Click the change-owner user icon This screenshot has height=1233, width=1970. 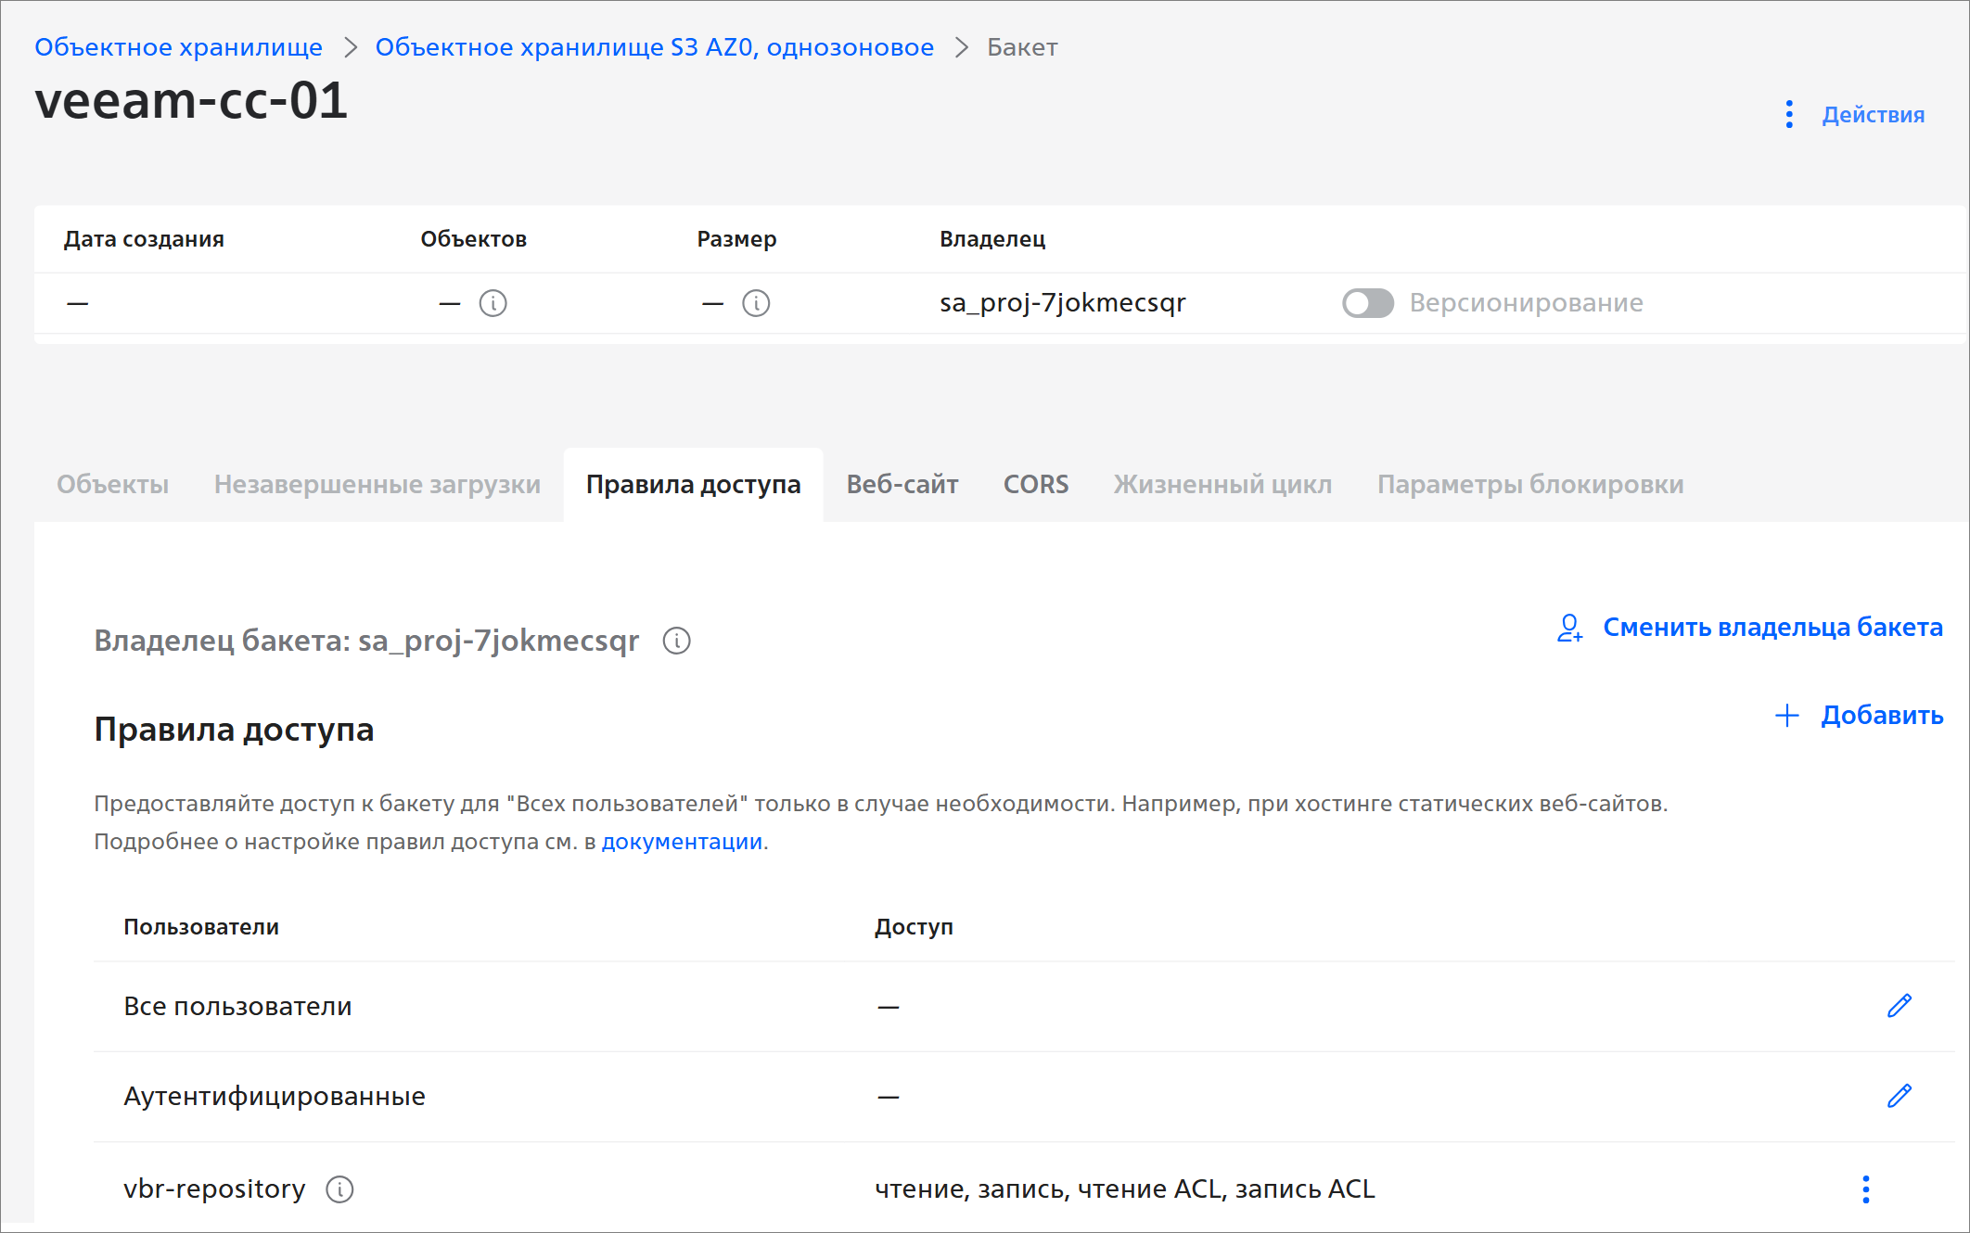pos(1569,628)
